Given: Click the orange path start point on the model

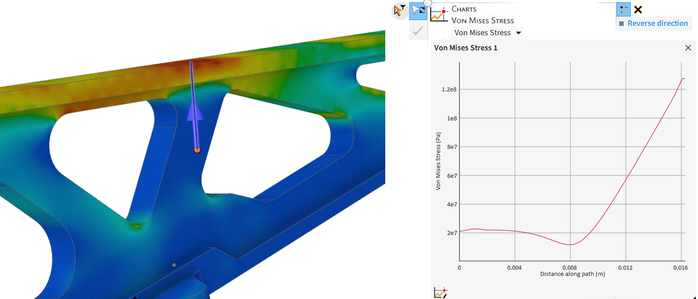Looking at the screenshot, I should pyautogui.click(x=197, y=150).
